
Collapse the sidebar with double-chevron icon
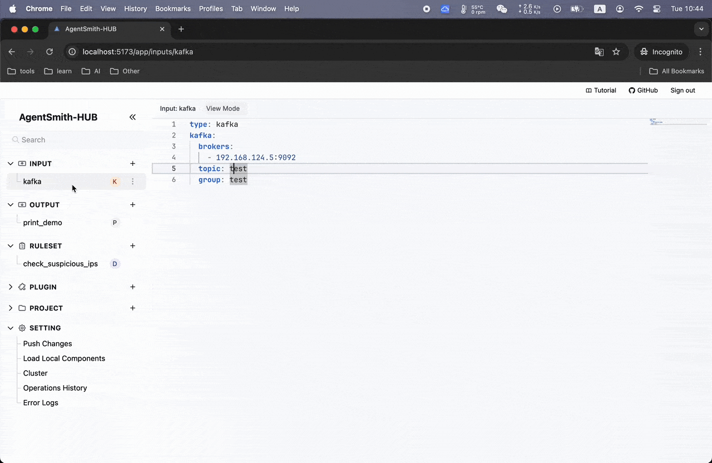coord(132,117)
